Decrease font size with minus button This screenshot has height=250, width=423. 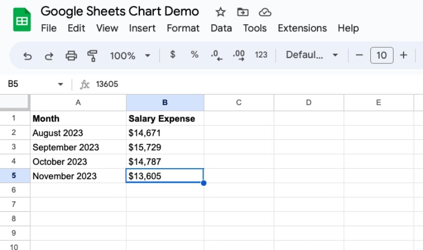pos(359,55)
